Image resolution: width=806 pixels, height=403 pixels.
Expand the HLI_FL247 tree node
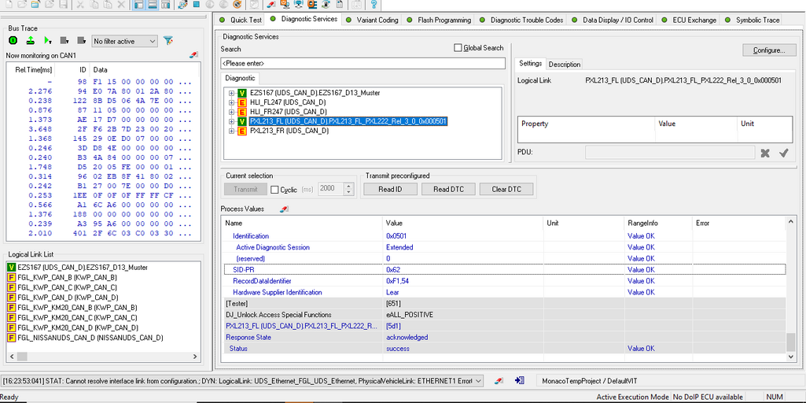coord(232,102)
